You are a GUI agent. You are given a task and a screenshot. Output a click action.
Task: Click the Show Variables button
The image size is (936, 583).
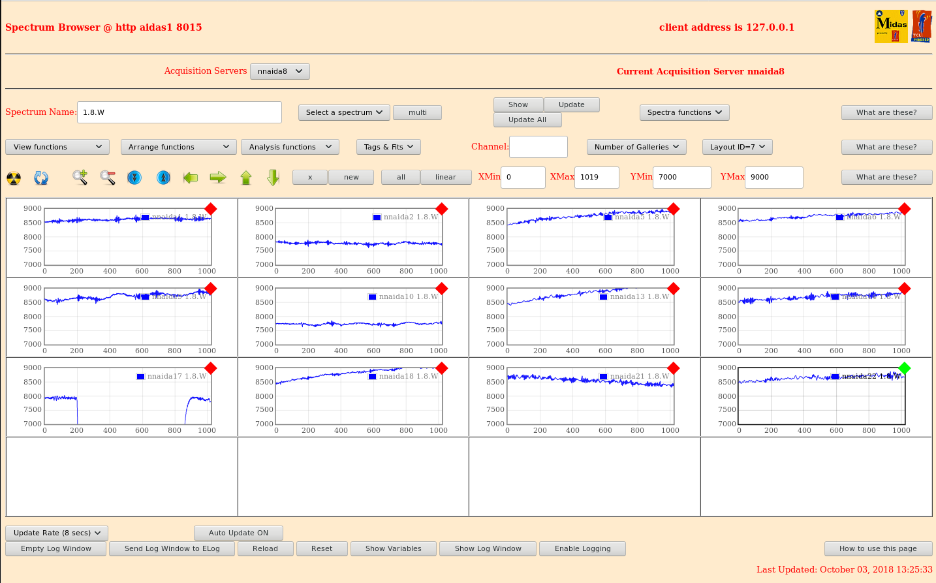pyautogui.click(x=394, y=548)
